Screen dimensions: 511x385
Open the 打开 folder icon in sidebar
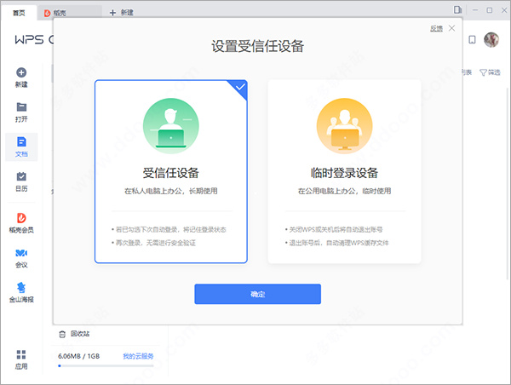pyautogui.click(x=21, y=107)
